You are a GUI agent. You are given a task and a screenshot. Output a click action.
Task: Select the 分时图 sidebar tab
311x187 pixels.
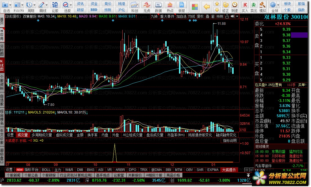point(2,50)
